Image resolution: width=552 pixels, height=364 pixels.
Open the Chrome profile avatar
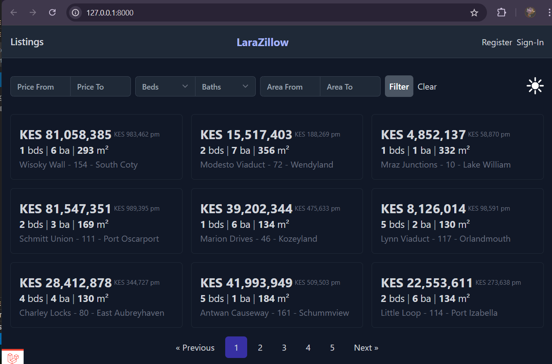530,12
